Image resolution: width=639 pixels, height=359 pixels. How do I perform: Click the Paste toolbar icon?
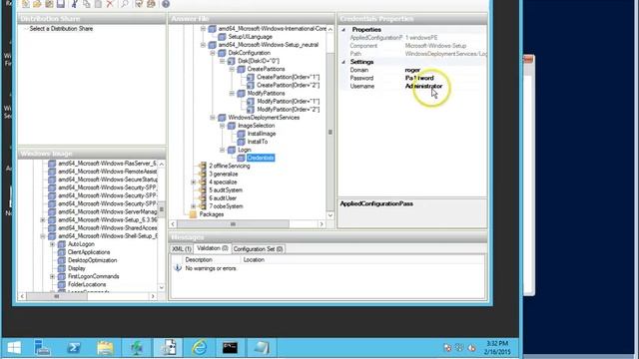pos(98,4)
